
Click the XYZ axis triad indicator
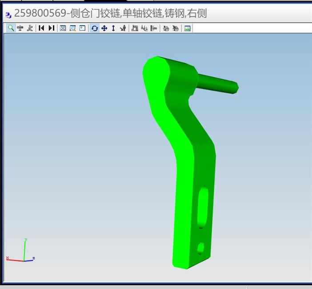(x=20, y=250)
